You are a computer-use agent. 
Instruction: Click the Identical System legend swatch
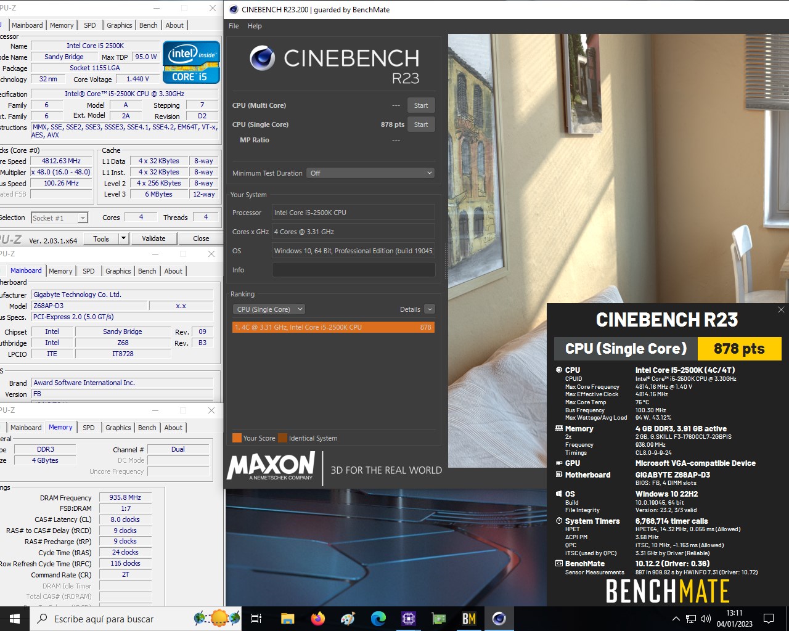tap(282, 438)
